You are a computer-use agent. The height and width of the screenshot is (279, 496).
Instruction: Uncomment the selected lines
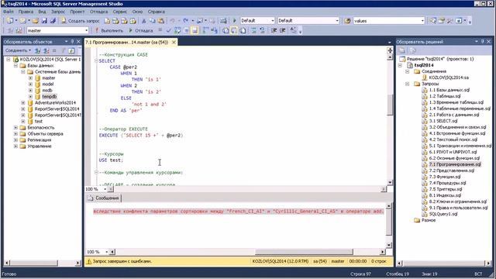click(x=262, y=30)
